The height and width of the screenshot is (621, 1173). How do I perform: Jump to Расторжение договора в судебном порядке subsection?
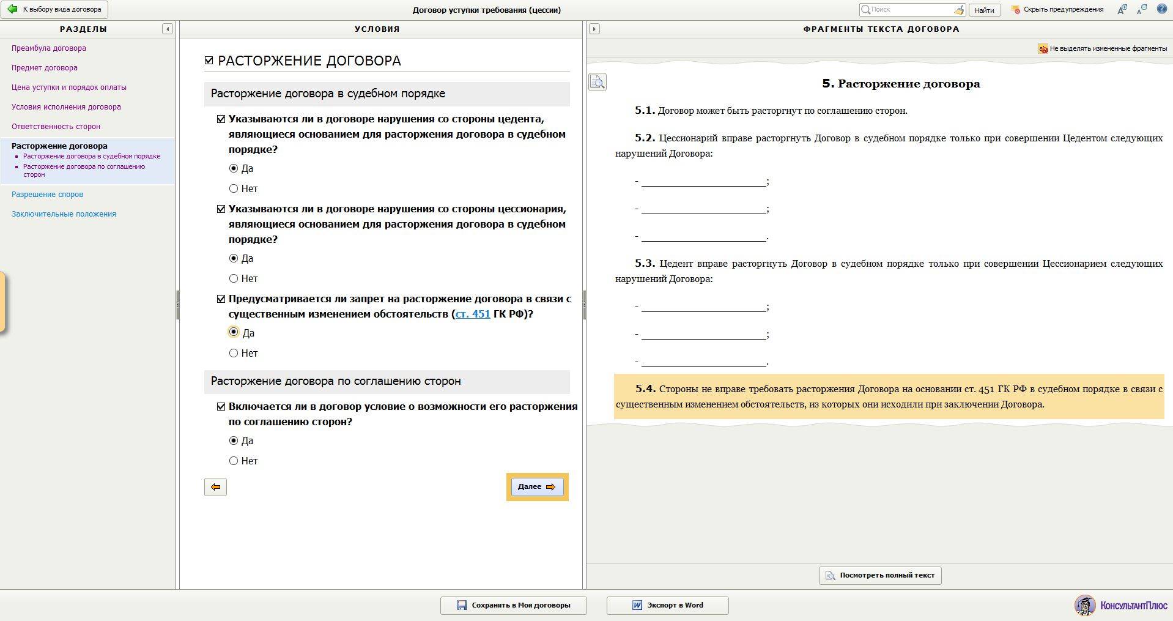click(92, 156)
